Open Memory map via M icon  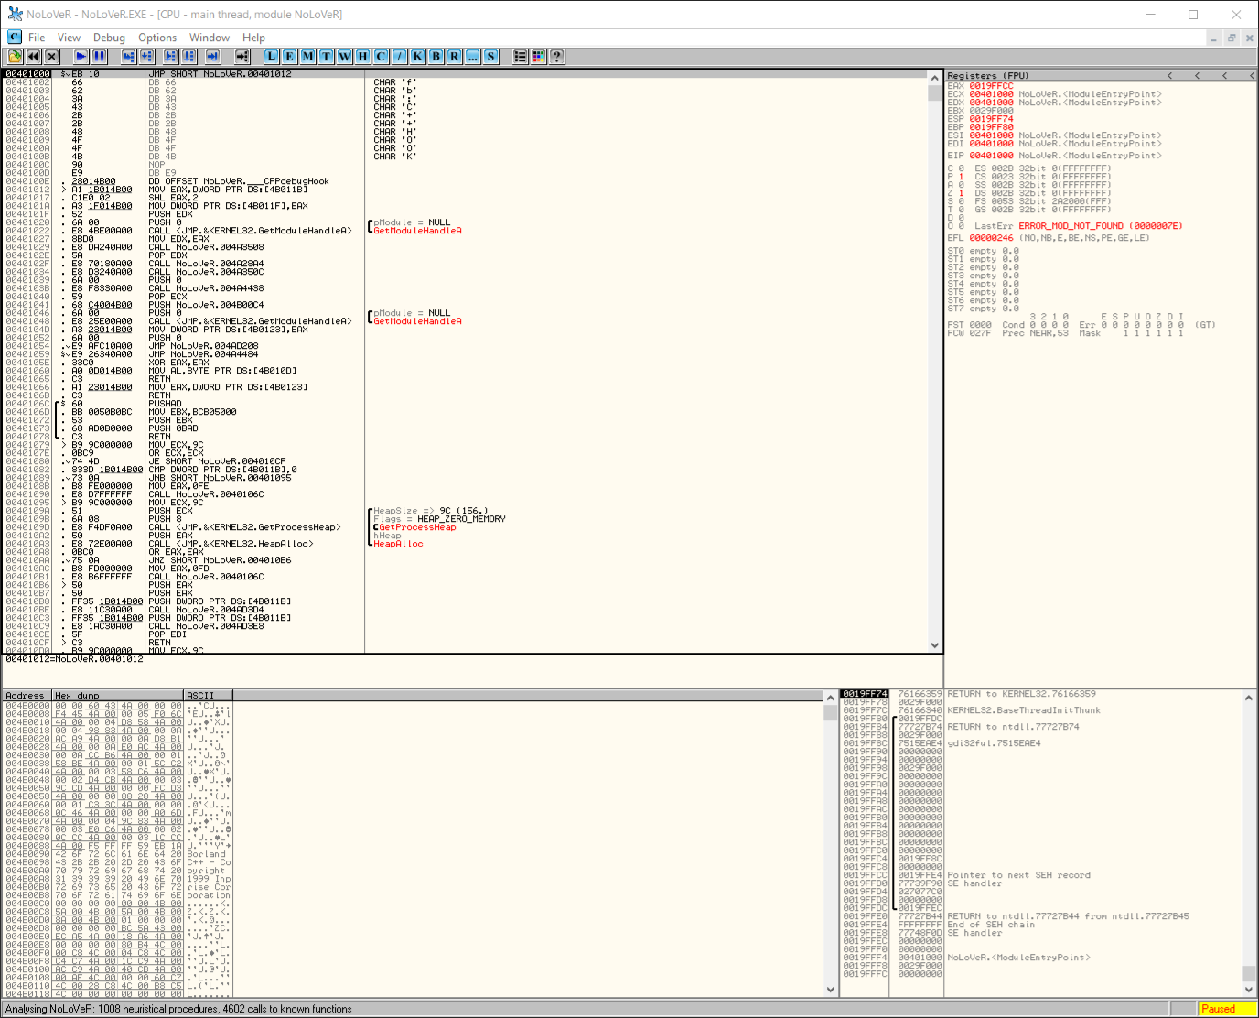(308, 56)
